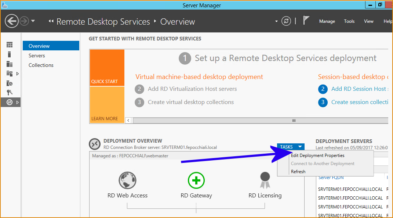Screen dimensions: 393x218
Task: Expand the Remote Desktop Services sidebar arrow
Action: (x=18, y=103)
